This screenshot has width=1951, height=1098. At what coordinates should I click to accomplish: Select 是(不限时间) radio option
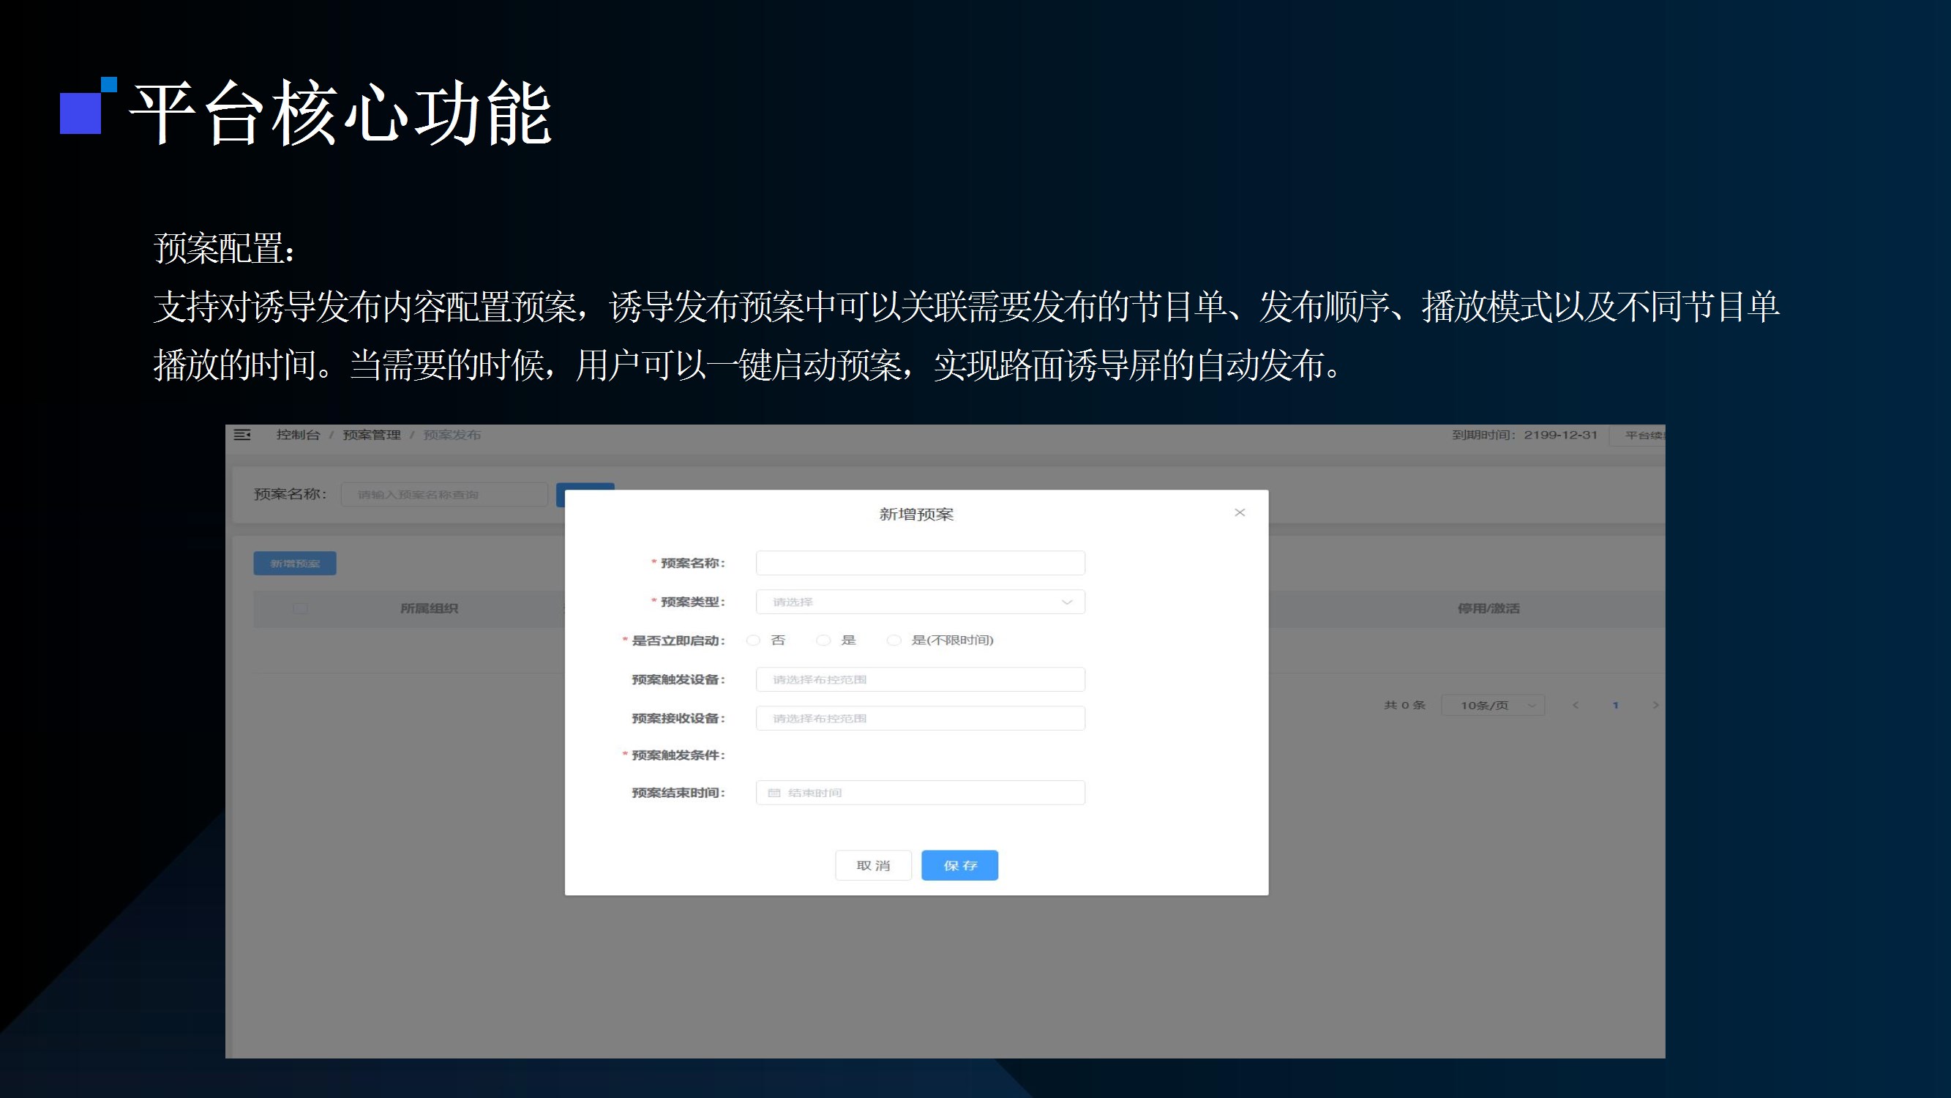(x=894, y=640)
